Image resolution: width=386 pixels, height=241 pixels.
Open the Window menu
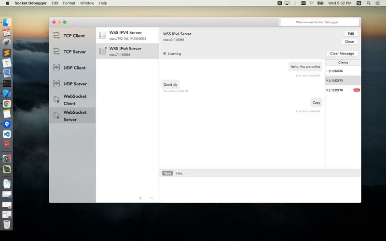(87, 3)
